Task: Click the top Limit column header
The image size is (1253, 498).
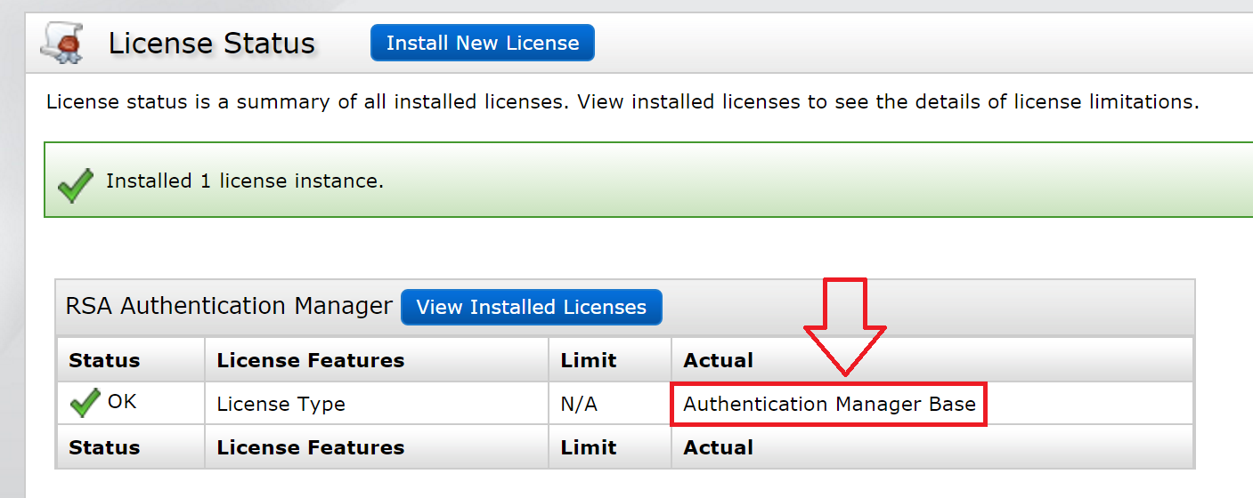Action: (588, 360)
